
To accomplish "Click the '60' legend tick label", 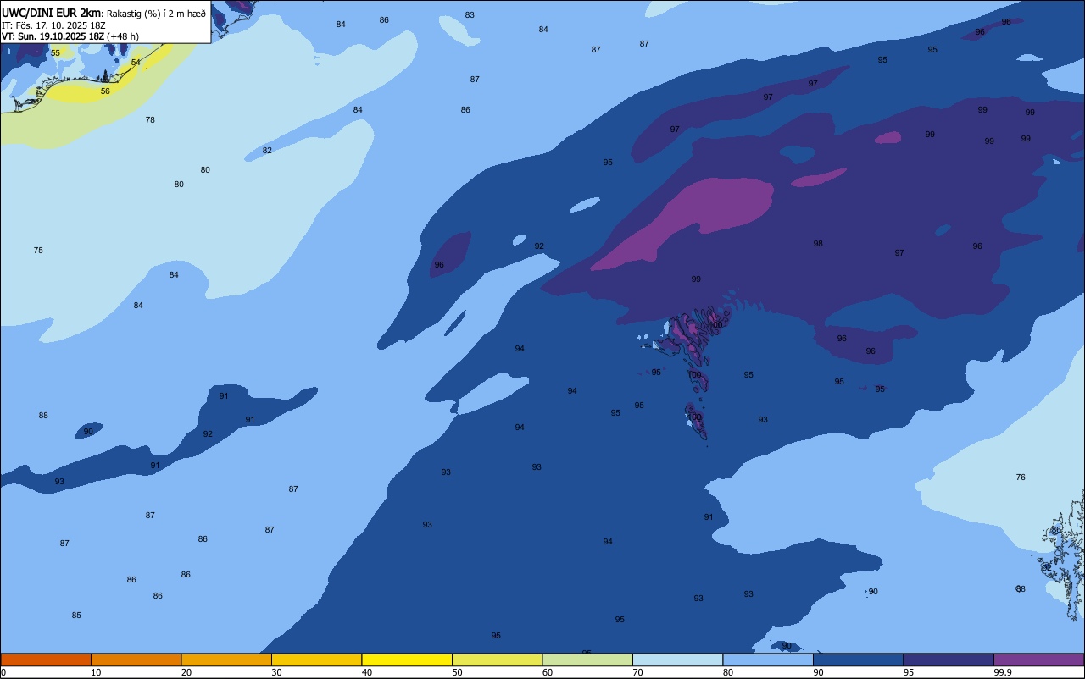I will (x=548, y=672).
